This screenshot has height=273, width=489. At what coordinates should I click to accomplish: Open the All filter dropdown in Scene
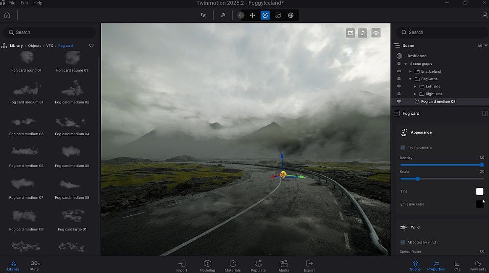pyautogui.click(x=482, y=46)
